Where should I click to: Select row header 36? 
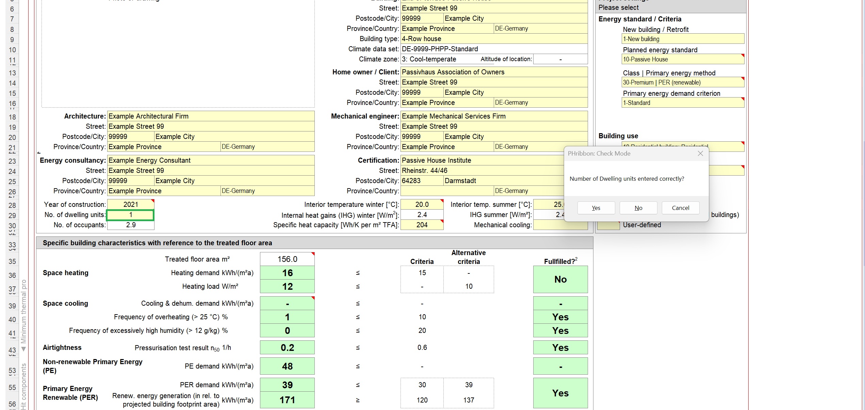click(x=12, y=275)
